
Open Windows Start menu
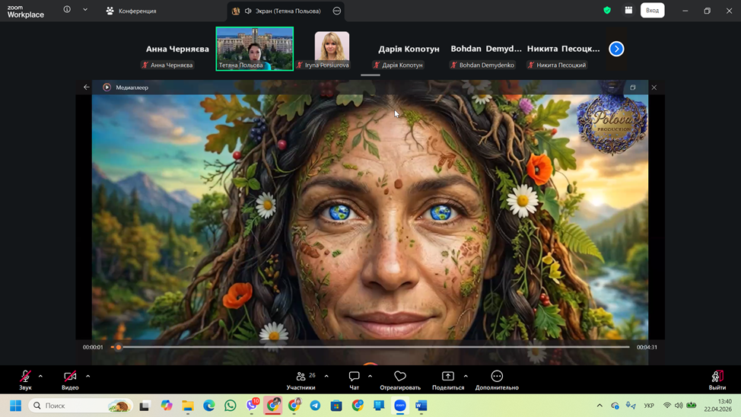[15, 406]
